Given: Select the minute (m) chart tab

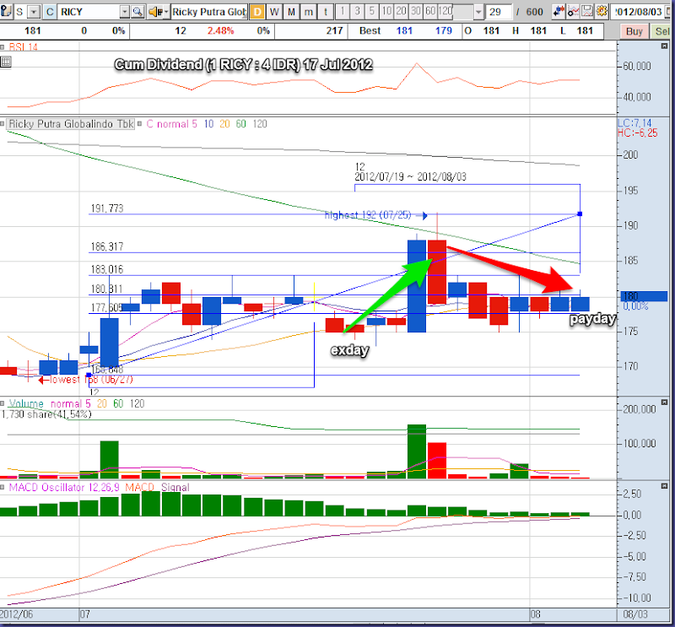Looking at the screenshot, I should (x=310, y=13).
